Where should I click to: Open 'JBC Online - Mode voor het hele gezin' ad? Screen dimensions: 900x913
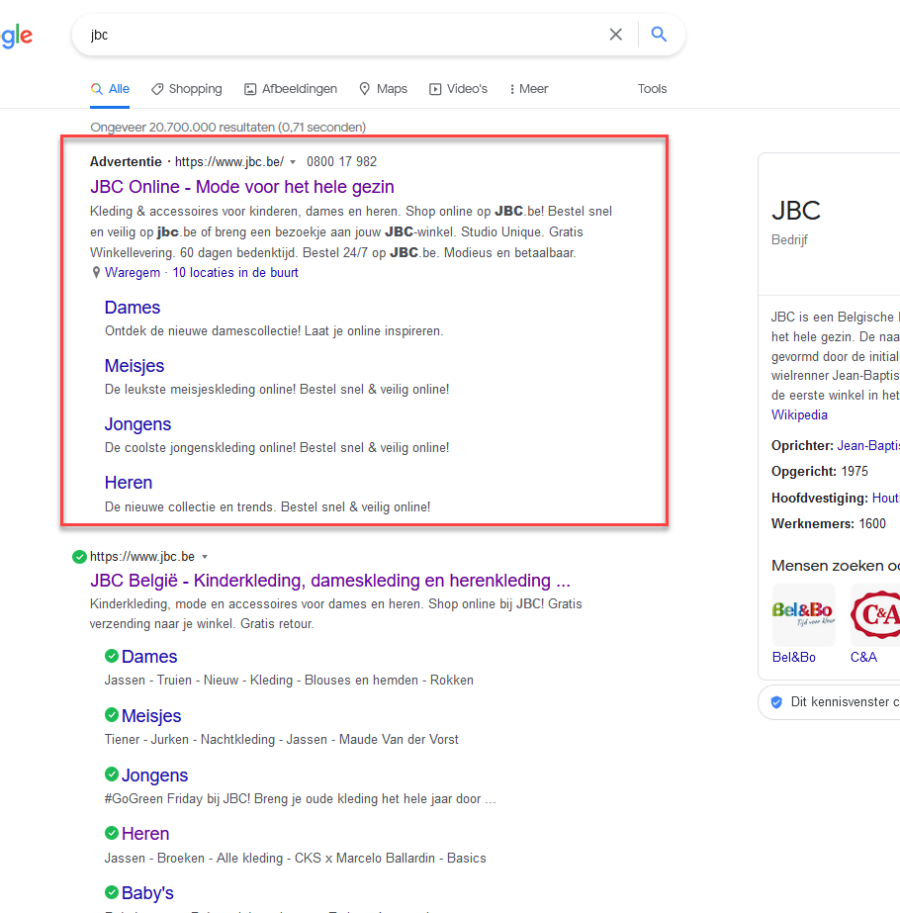tap(242, 186)
